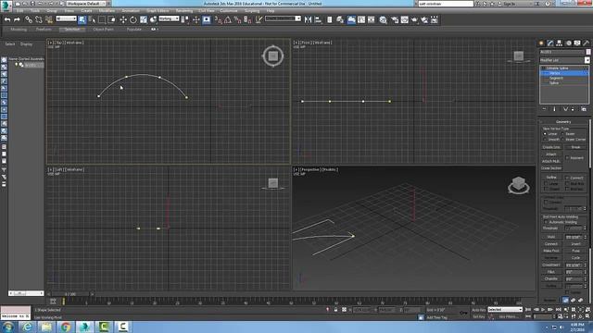Select the Linear new vertex type radio
Screen dimensions: 593x333
[x=545, y=133]
